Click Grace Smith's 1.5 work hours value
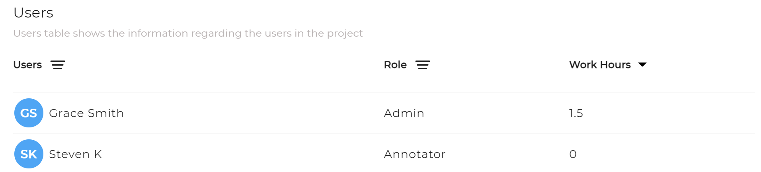761x172 pixels. coord(576,113)
